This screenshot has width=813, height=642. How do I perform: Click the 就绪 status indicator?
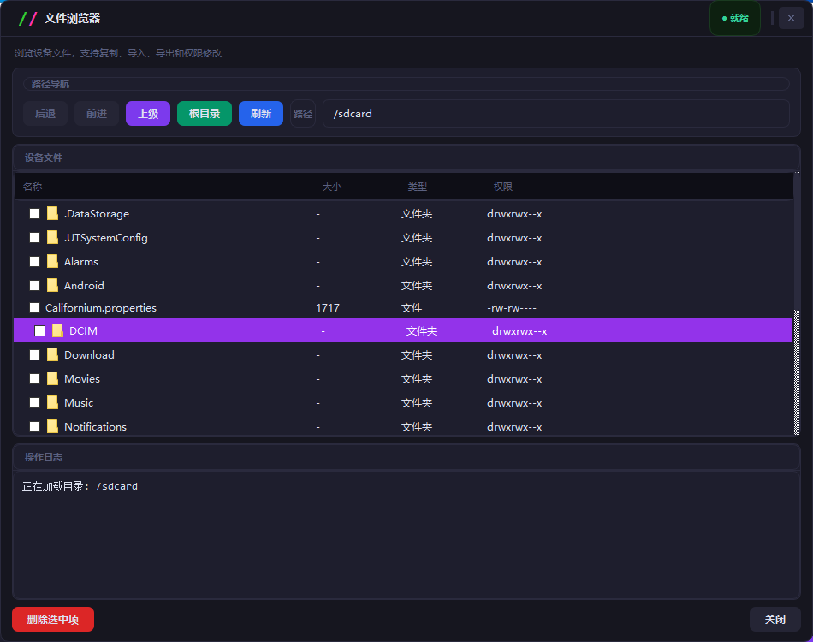tap(735, 18)
